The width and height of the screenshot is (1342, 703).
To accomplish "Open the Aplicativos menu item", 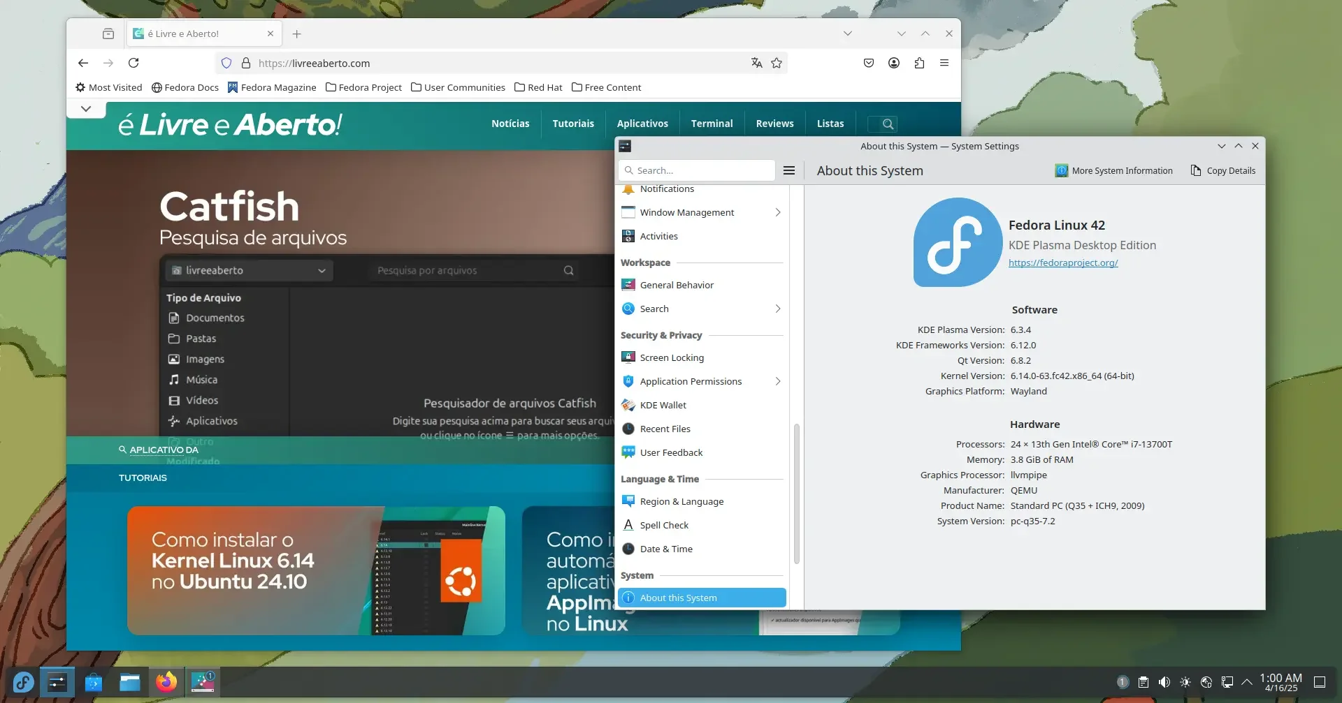I will pyautogui.click(x=642, y=124).
